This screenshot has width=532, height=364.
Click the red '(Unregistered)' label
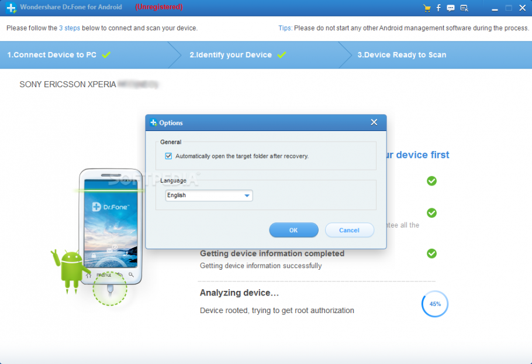pos(159,7)
